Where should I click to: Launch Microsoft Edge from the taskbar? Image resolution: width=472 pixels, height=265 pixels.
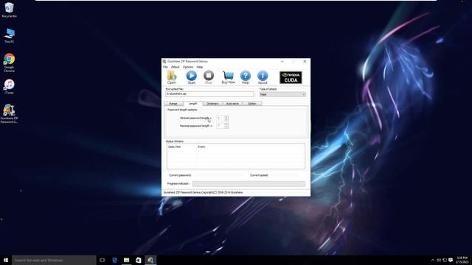pos(114,260)
